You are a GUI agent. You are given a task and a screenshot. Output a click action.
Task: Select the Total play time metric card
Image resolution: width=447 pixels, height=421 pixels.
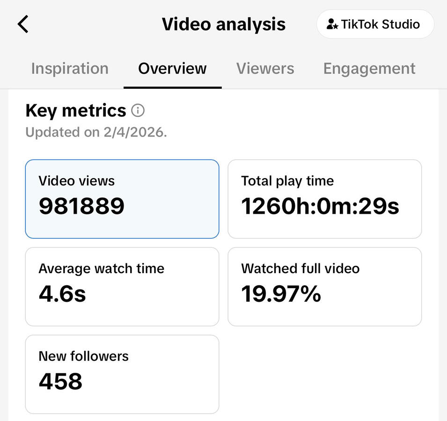(x=324, y=198)
